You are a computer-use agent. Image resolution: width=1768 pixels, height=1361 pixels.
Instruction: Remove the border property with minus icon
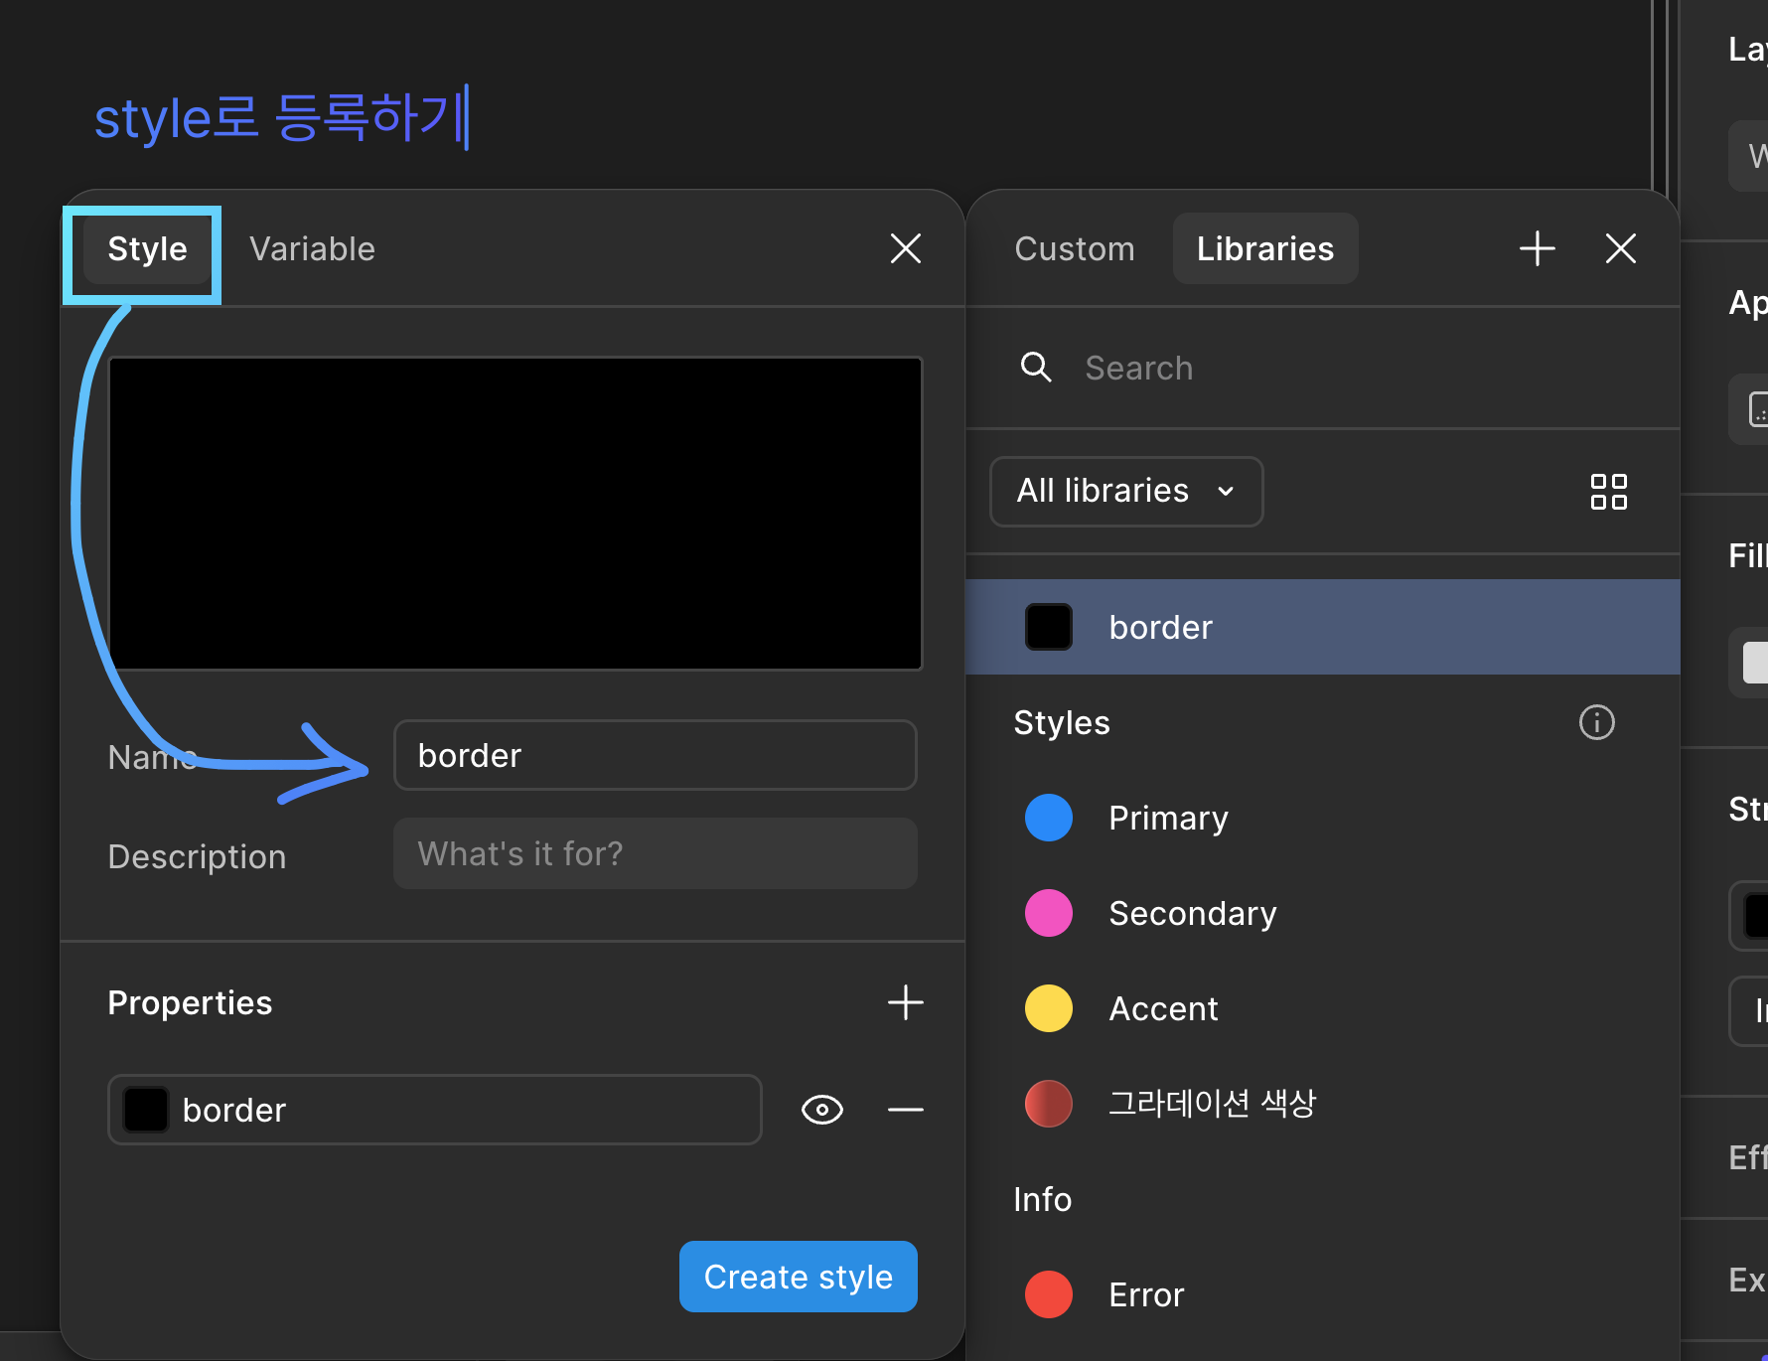coord(905,1110)
